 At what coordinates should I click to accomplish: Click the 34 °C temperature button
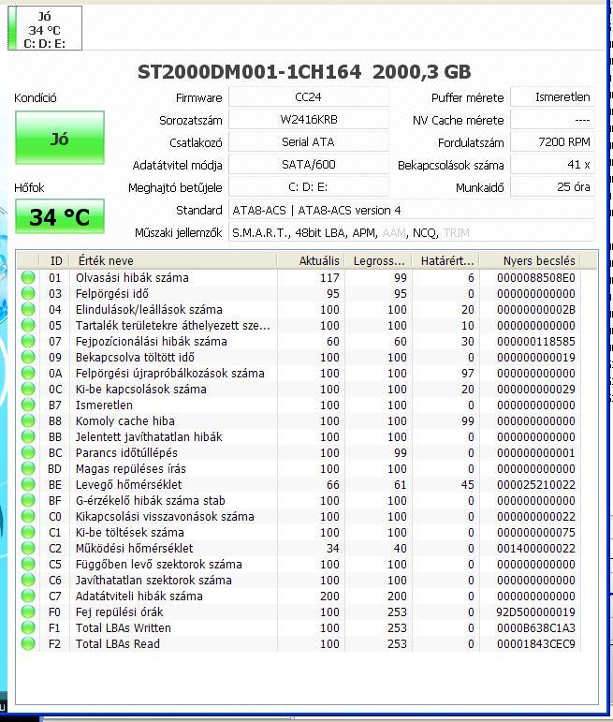[60, 216]
